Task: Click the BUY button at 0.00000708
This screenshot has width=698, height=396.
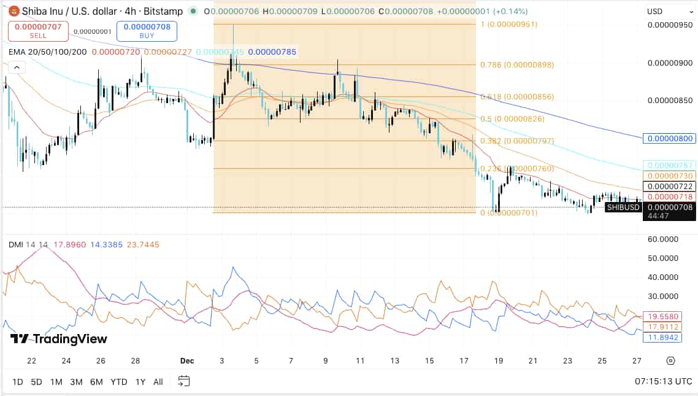Action: click(146, 31)
